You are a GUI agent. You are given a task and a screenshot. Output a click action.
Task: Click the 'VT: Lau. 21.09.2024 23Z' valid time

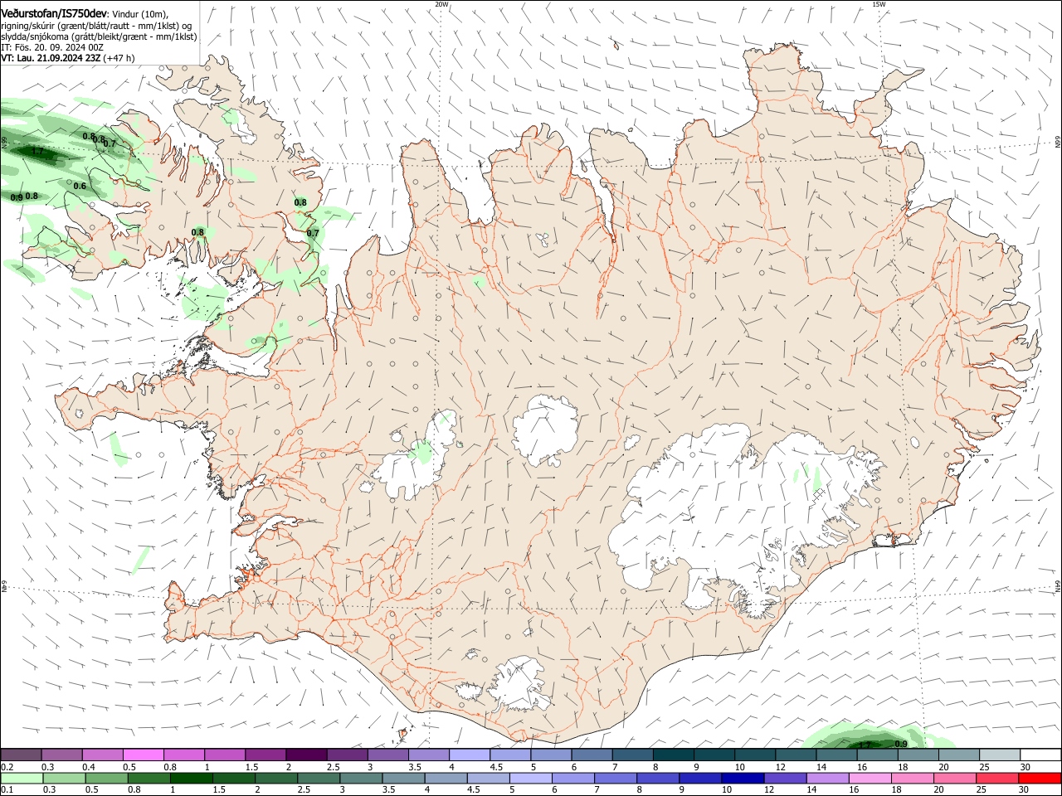click(51, 58)
